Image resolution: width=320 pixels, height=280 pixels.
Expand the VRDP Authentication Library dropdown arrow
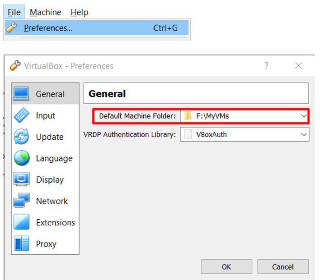(304, 135)
